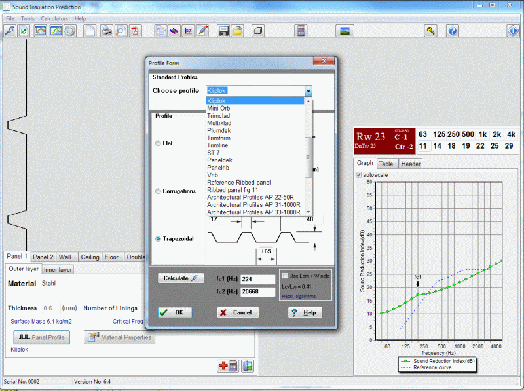
Task: Click the door panel icon near bottom
Action: coord(248,366)
